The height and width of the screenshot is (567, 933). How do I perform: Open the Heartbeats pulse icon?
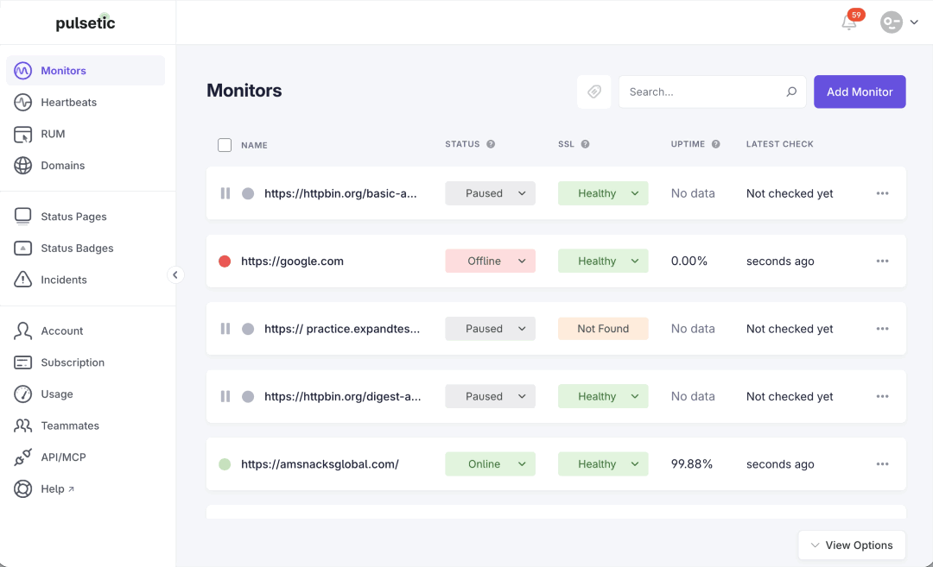click(x=22, y=102)
